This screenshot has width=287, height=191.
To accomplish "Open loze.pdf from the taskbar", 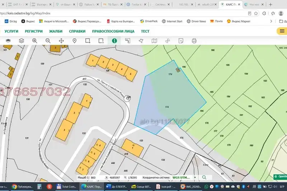I will [x=166, y=187].
